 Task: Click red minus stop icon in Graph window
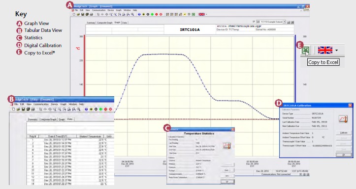tap(157, 14)
